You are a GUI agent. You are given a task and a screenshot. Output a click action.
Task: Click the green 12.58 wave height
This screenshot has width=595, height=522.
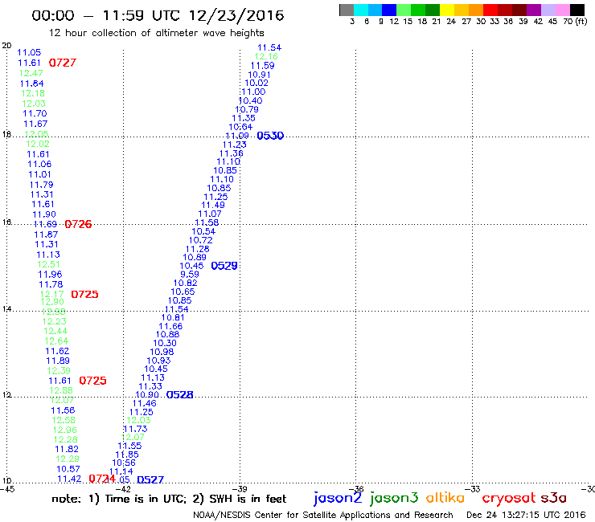click(64, 420)
